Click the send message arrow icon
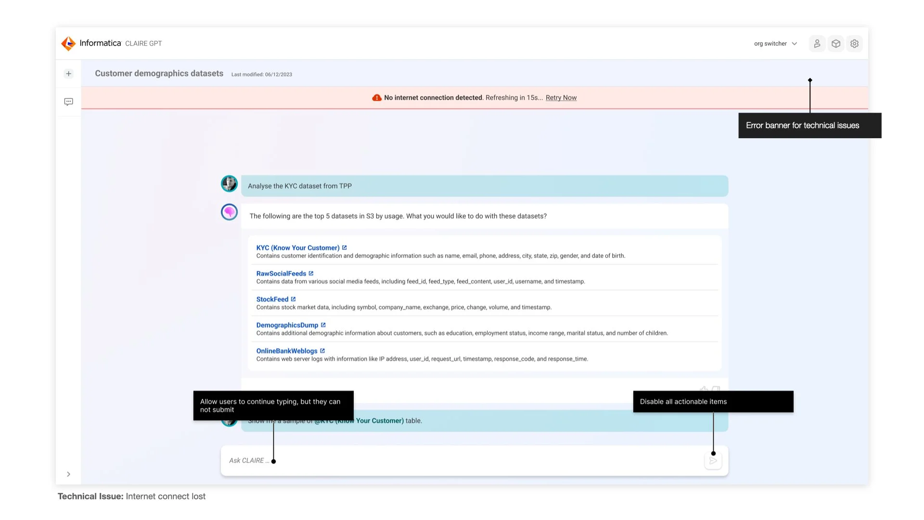Image resolution: width=924 pixels, height=520 pixels. coord(713,461)
